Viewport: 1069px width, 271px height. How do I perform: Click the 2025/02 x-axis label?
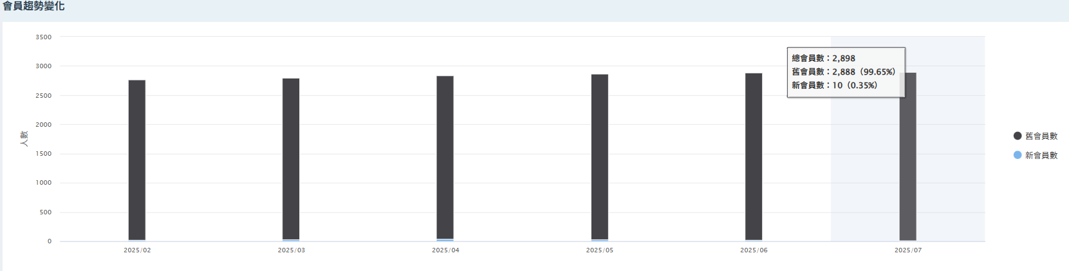pos(137,250)
